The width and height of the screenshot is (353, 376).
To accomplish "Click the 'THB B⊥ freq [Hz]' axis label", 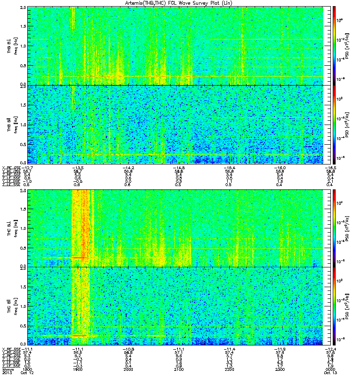I will point(13,46).
